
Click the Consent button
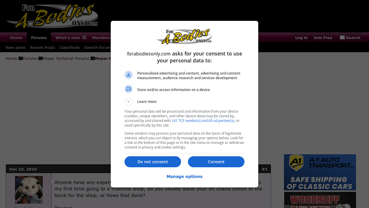[216, 162]
